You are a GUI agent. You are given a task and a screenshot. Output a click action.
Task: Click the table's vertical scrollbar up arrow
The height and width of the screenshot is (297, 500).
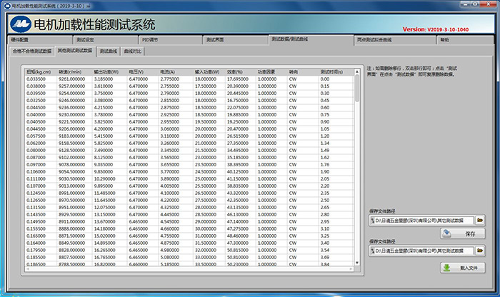tap(357, 72)
